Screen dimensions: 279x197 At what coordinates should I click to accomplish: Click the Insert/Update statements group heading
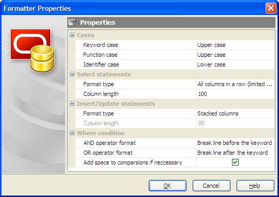click(116, 104)
